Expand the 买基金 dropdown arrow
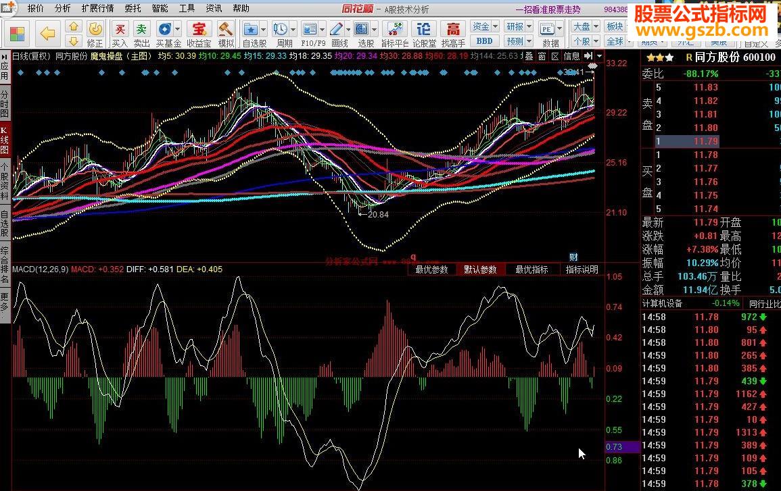Viewport: 781px width, 491px height. [x=177, y=29]
